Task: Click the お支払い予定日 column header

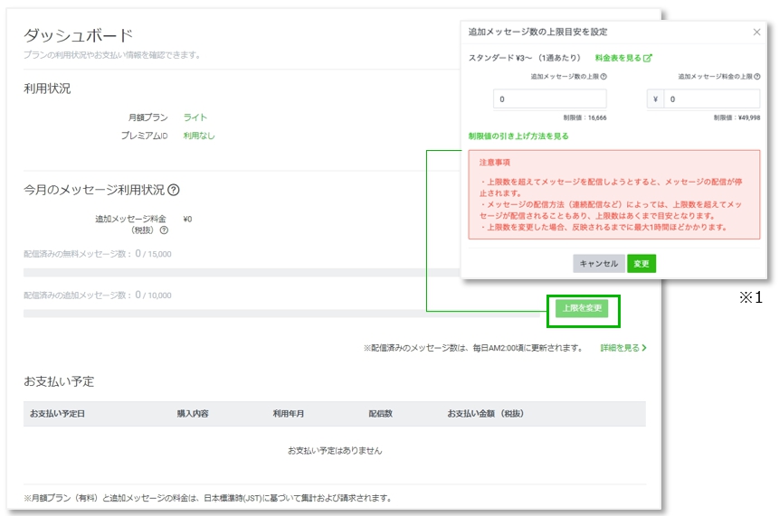Action: point(57,414)
